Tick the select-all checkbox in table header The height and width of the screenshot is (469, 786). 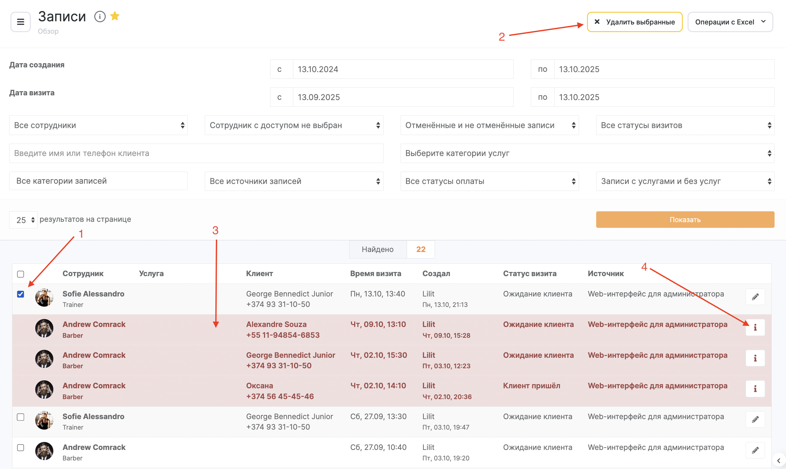pyautogui.click(x=21, y=274)
